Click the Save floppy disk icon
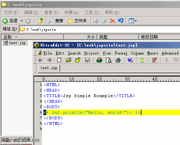The height and width of the screenshot is (145, 180). pos(88,60)
